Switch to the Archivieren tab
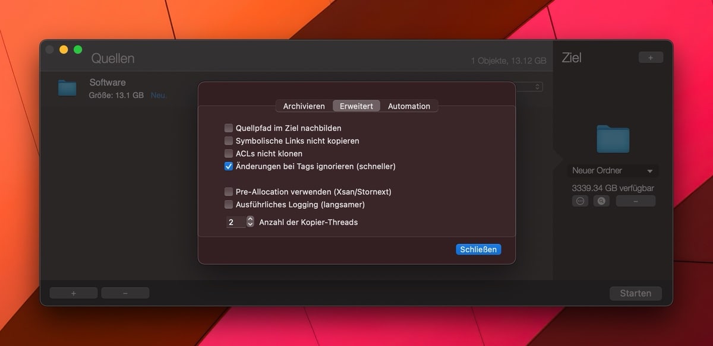Viewport: 713px width, 346px height. tap(304, 106)
